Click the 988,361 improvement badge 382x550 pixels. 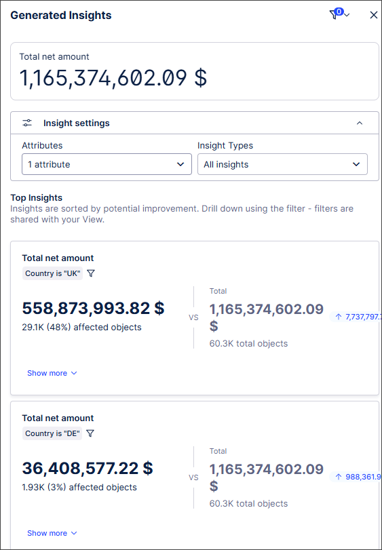(356, 477)
